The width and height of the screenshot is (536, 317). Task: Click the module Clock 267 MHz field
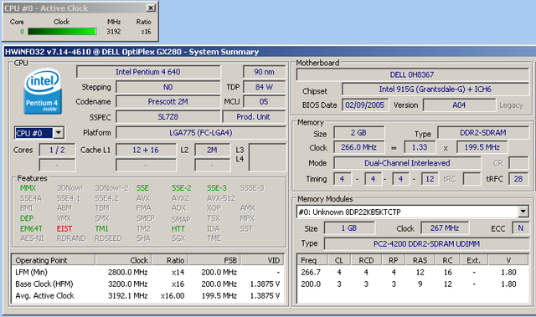tap(445, 228)
